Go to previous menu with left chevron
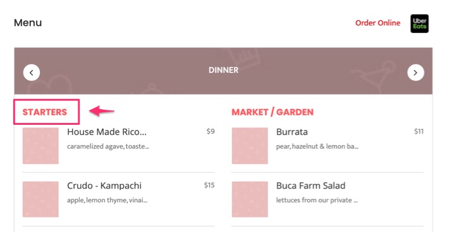Image resolution: width=456 pixels, height=232 pixels. pos(32,72)
